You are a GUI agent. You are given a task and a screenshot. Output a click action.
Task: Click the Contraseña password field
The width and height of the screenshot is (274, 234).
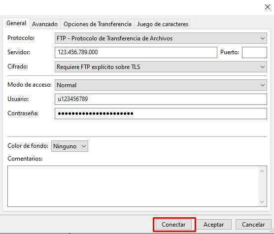tap(161, 113)
